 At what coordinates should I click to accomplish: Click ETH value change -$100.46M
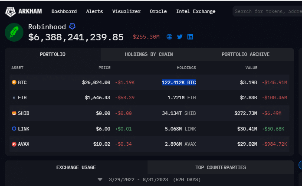click(275, 98)
